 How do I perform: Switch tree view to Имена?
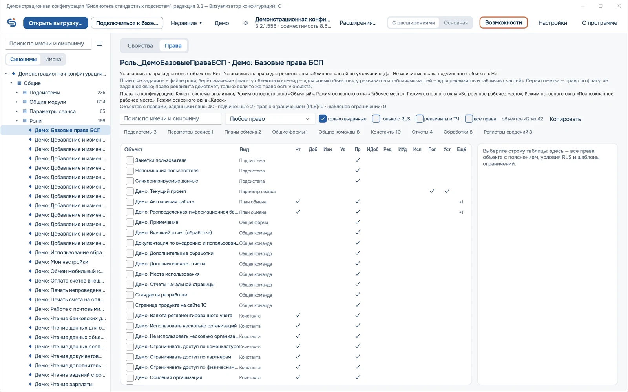[x=53, y=60]
